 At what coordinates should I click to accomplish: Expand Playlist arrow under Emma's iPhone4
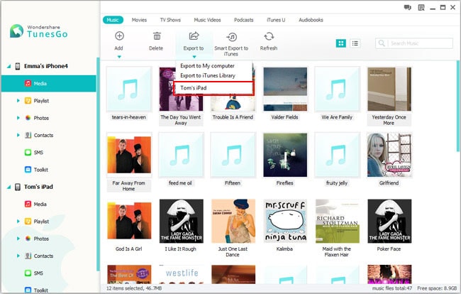click(18, 101)
